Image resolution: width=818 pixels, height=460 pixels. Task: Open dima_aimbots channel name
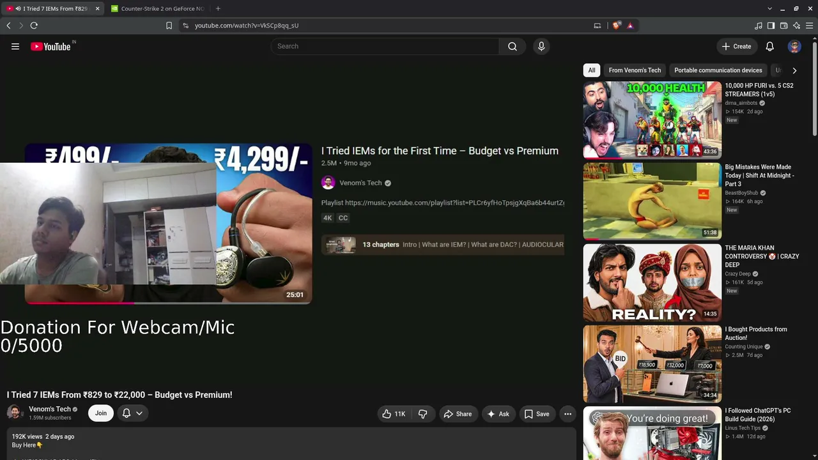tap(741, 103)
